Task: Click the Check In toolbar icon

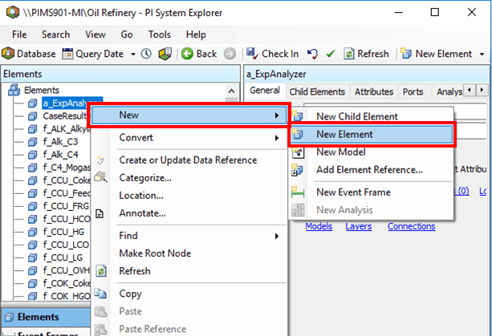Action: point(252,53)
